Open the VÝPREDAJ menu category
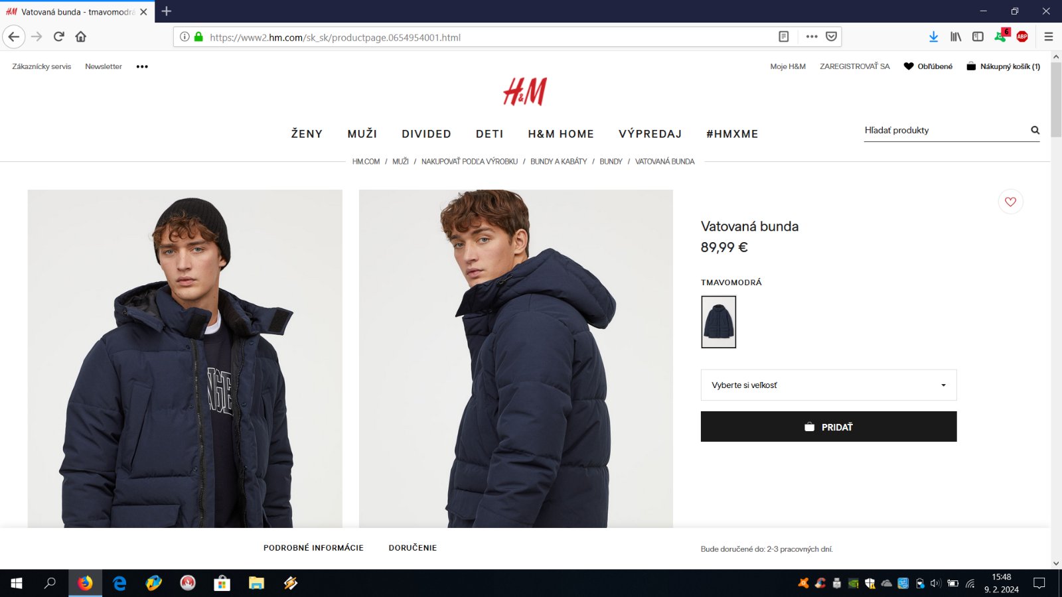Screen dimensions: 1062x597 [x=650, y=133]
